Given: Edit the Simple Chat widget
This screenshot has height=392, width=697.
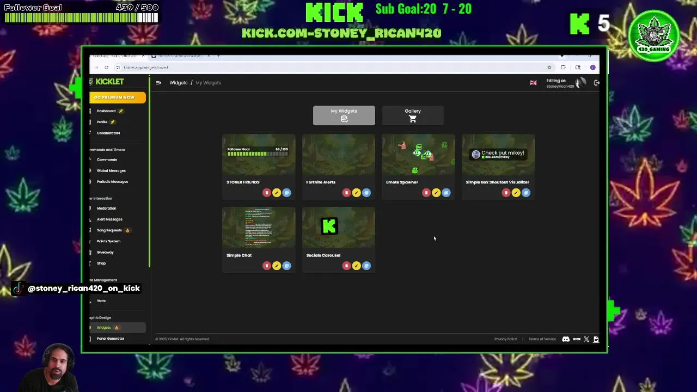Looking at the screenshot, I should (x=277, y=266).
